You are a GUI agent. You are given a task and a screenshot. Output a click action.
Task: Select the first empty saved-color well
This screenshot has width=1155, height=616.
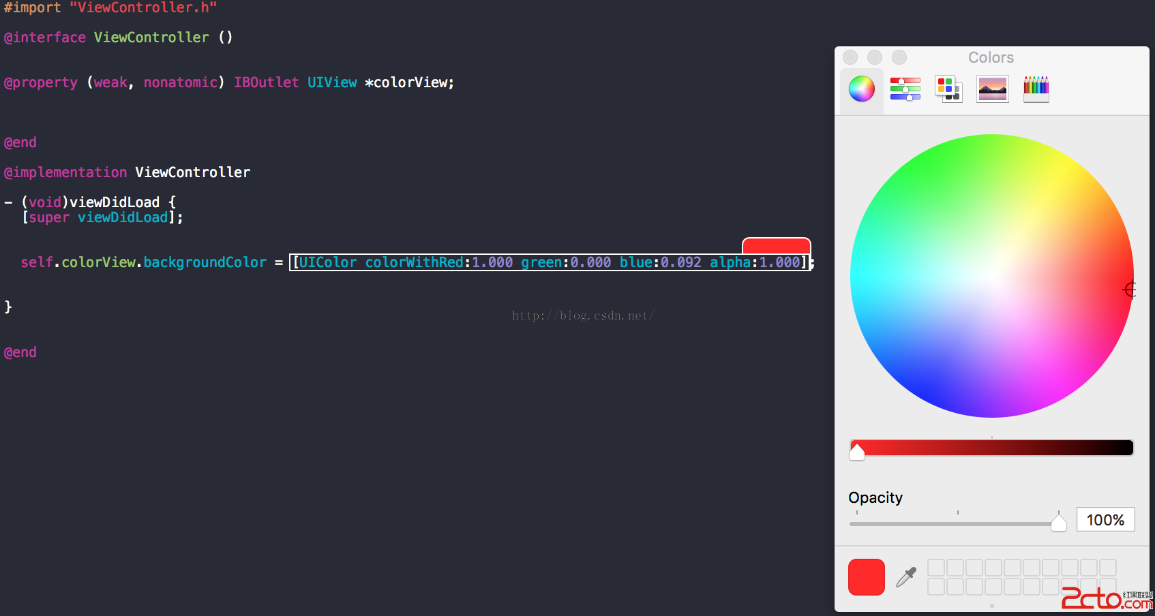click(x=936, y=568)
